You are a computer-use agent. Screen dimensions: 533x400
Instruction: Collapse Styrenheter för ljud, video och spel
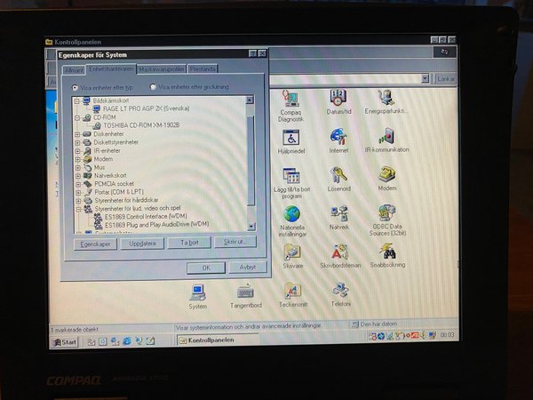79,209
